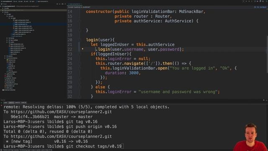
Task: Click the External Libraries icon in the project tree
Action: coord(3,90)
